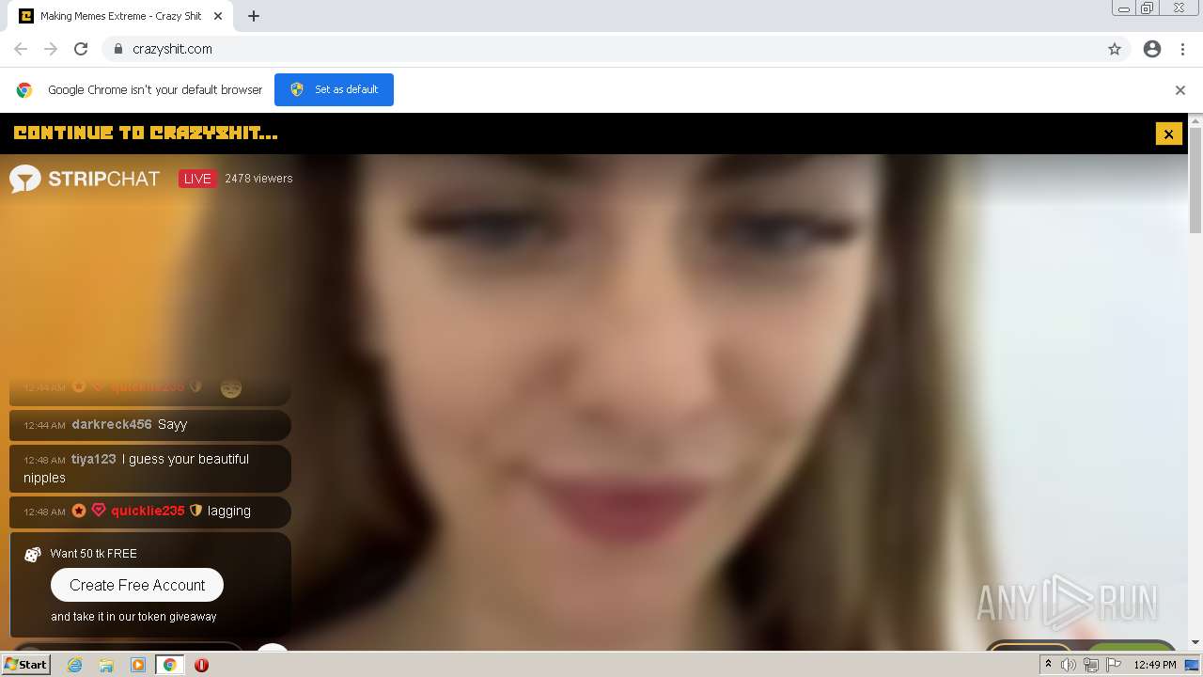Click the Create Free Account button
Image resolution: width=1203 pixels, height=677 pixels.
pos(137,585)
